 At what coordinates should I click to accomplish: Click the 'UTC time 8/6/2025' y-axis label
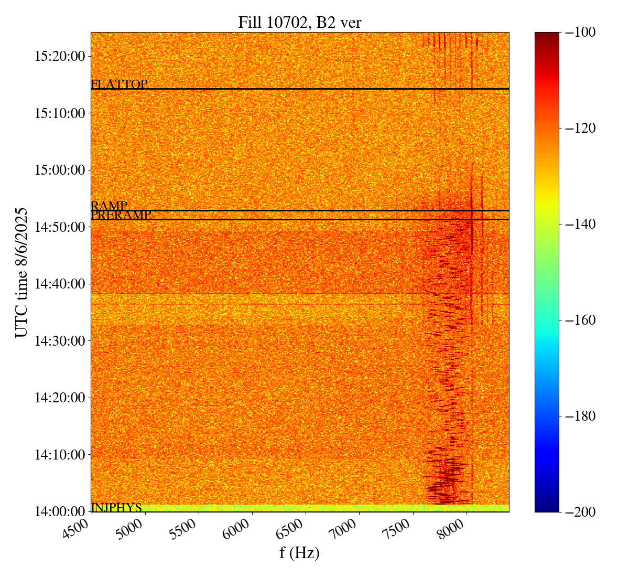click(x=21, y=273)
